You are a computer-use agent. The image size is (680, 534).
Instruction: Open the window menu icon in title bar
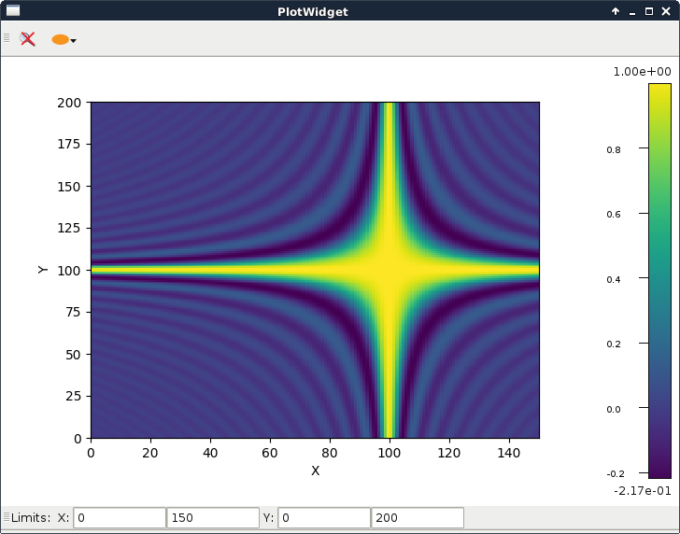(x=13, y=10)
